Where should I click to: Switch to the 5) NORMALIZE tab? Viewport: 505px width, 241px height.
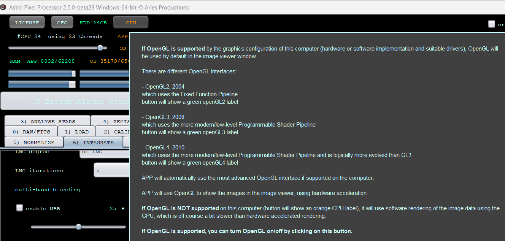[x=33, y=142]
